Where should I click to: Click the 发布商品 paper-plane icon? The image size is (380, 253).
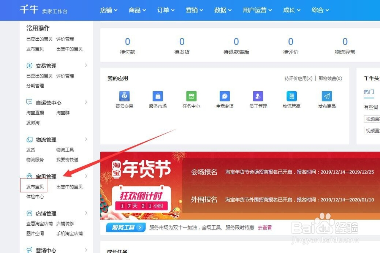[326, 96]
